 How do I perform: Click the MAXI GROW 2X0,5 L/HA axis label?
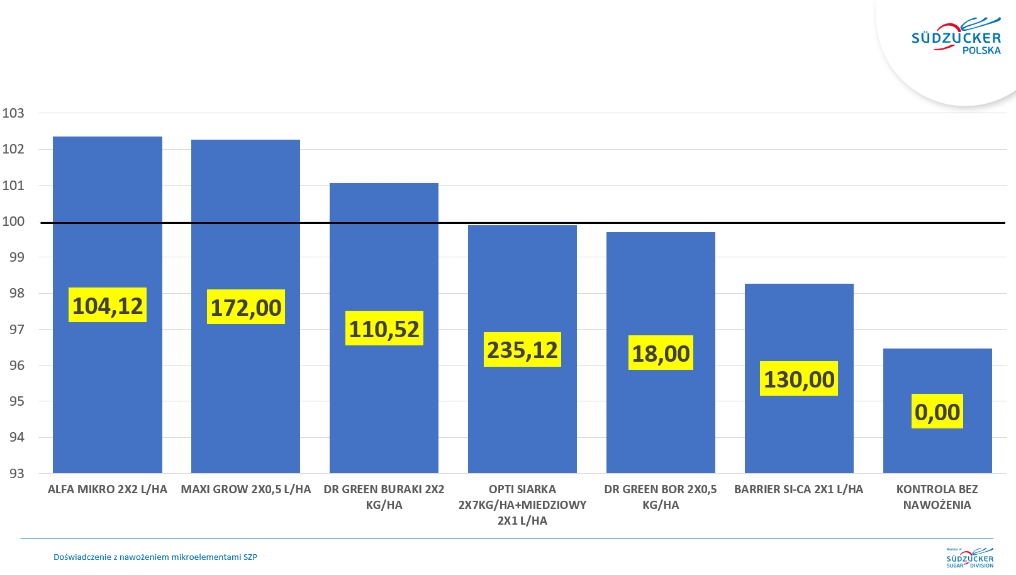(246, 489)
